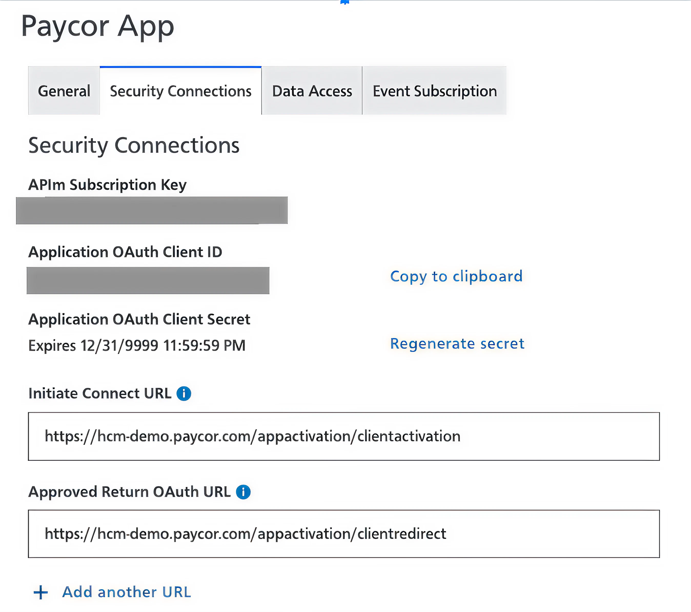Click the 'Application OAuth Client ID' label
691x612 pixels.
click(125, 252)
